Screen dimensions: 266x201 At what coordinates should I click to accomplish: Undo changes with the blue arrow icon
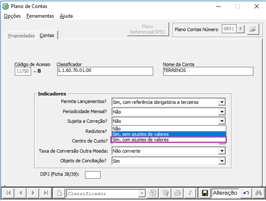coord(246,193)
